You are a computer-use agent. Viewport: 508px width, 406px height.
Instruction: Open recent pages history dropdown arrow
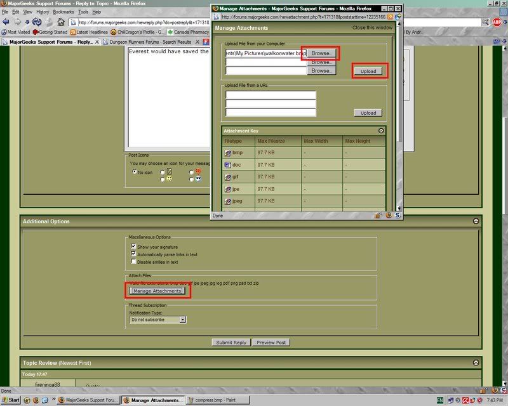click(27, 22)
